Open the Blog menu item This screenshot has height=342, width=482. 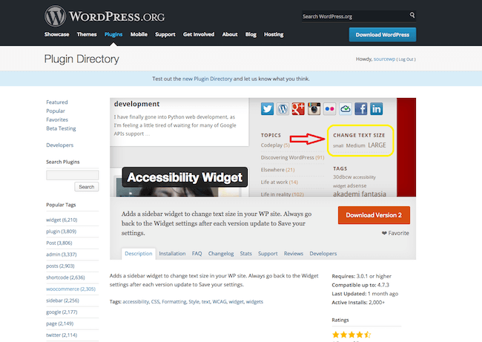coord(251,34)
